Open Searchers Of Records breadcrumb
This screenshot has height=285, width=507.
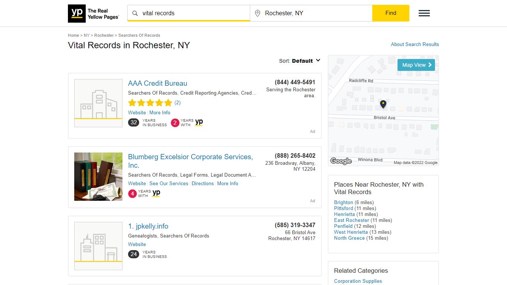(139, 35)
